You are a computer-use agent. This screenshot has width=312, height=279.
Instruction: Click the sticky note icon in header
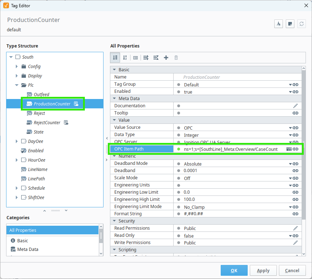click(x=290, y=24)
